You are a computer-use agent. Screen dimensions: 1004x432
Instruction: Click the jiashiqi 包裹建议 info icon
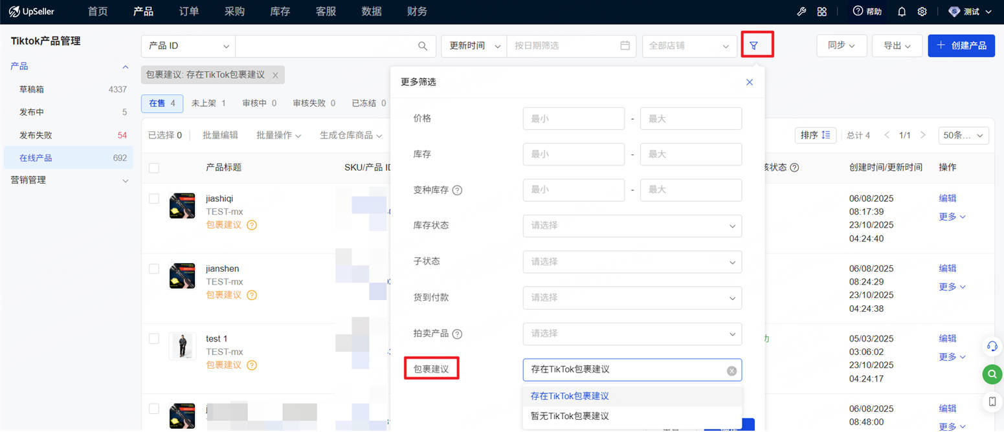(x=252, y=225)
